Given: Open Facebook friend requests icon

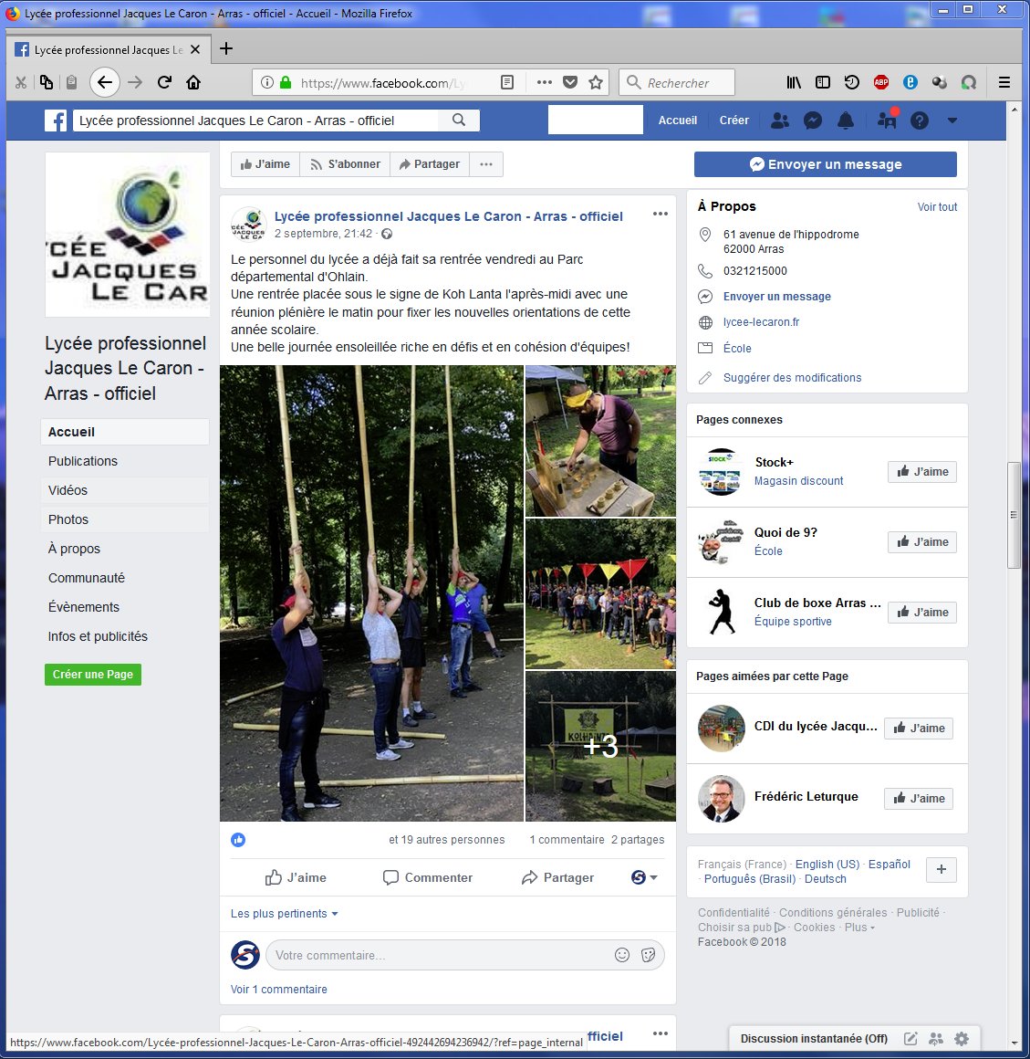Looking at the screenshot, I should click(x=780, y=121).
